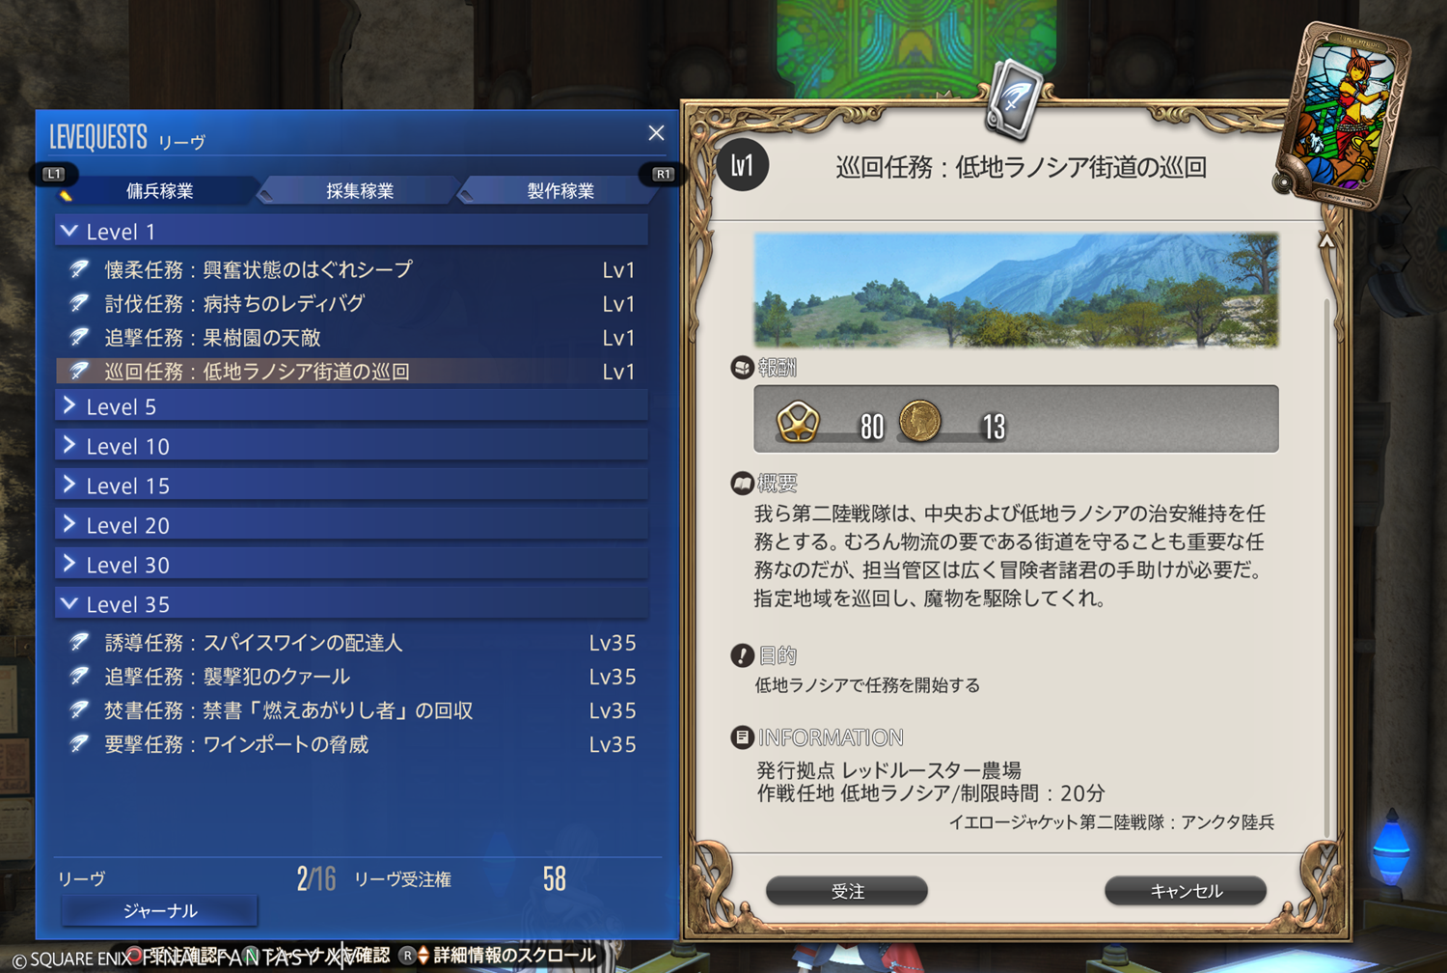This screenshot has width=1447, height=973.
Task: Click the feather icon beside 討伐任務 leve
Action: click(79, 303)
